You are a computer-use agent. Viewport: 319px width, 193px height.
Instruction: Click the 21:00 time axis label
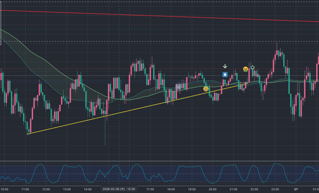coord(233,189)
